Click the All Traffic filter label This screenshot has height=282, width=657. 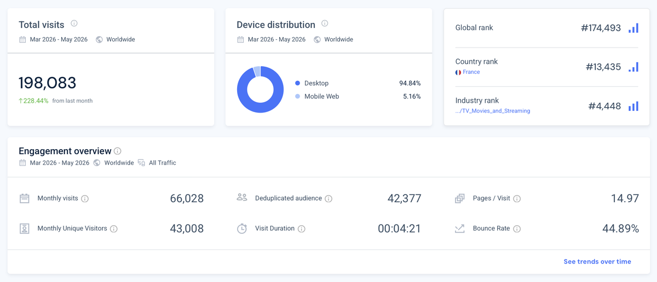[x=163, y=163]
